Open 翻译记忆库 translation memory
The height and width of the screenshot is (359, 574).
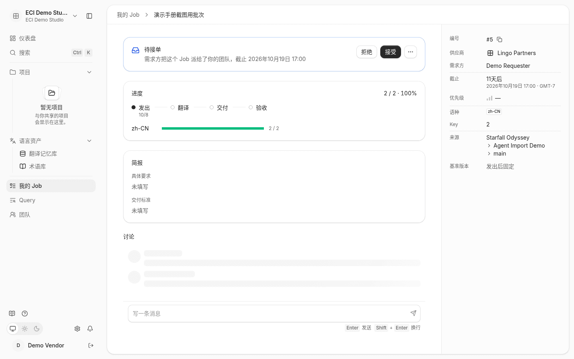pos(56,154)
